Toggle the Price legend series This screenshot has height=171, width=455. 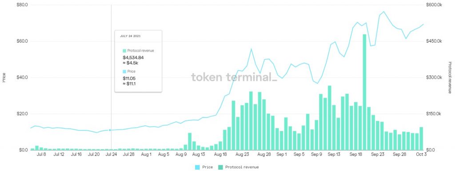coord(204,167)
